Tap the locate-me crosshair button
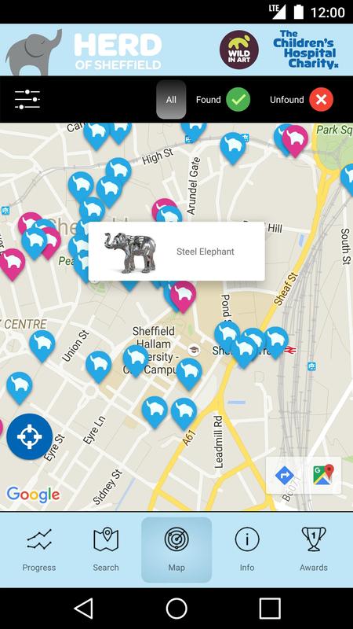This screenshot has height=629, width=353. click(30, 436)
